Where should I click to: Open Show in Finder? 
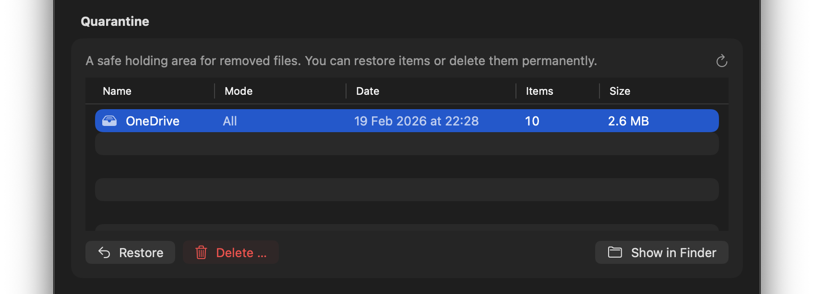(x=661, y=252)
